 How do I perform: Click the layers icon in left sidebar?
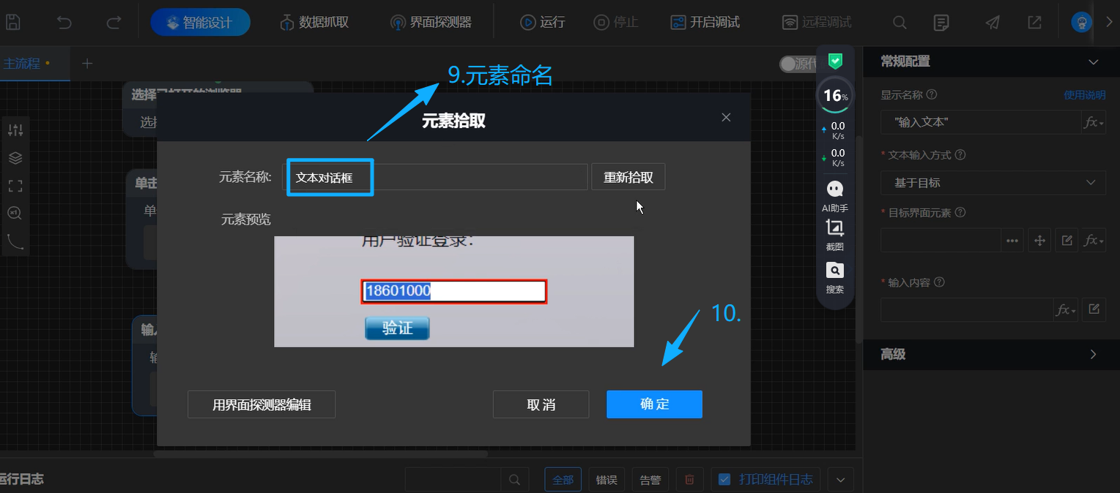pos(15,157)
